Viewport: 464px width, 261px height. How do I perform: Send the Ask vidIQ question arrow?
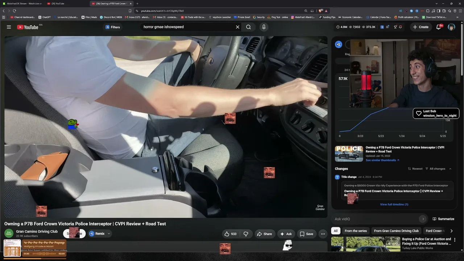tap(423, 219)
